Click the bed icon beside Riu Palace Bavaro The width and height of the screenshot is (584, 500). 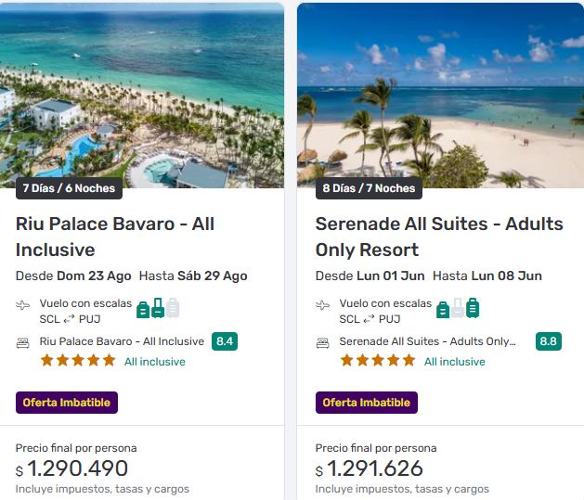23,342
